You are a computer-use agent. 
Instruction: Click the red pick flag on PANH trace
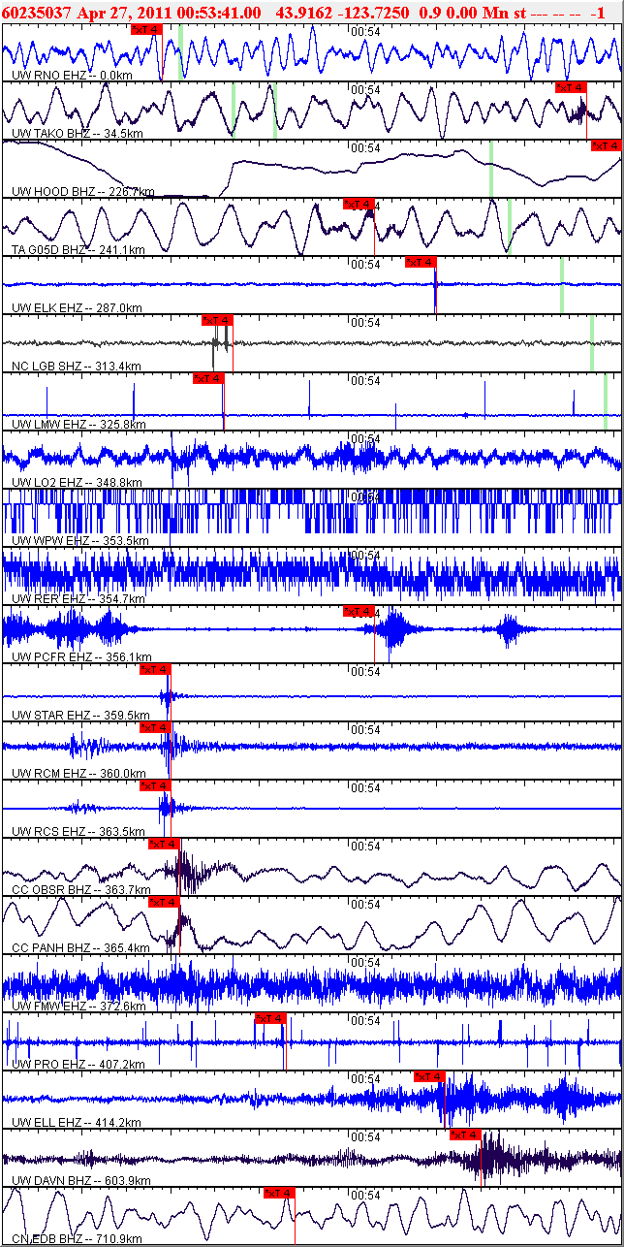164,903
